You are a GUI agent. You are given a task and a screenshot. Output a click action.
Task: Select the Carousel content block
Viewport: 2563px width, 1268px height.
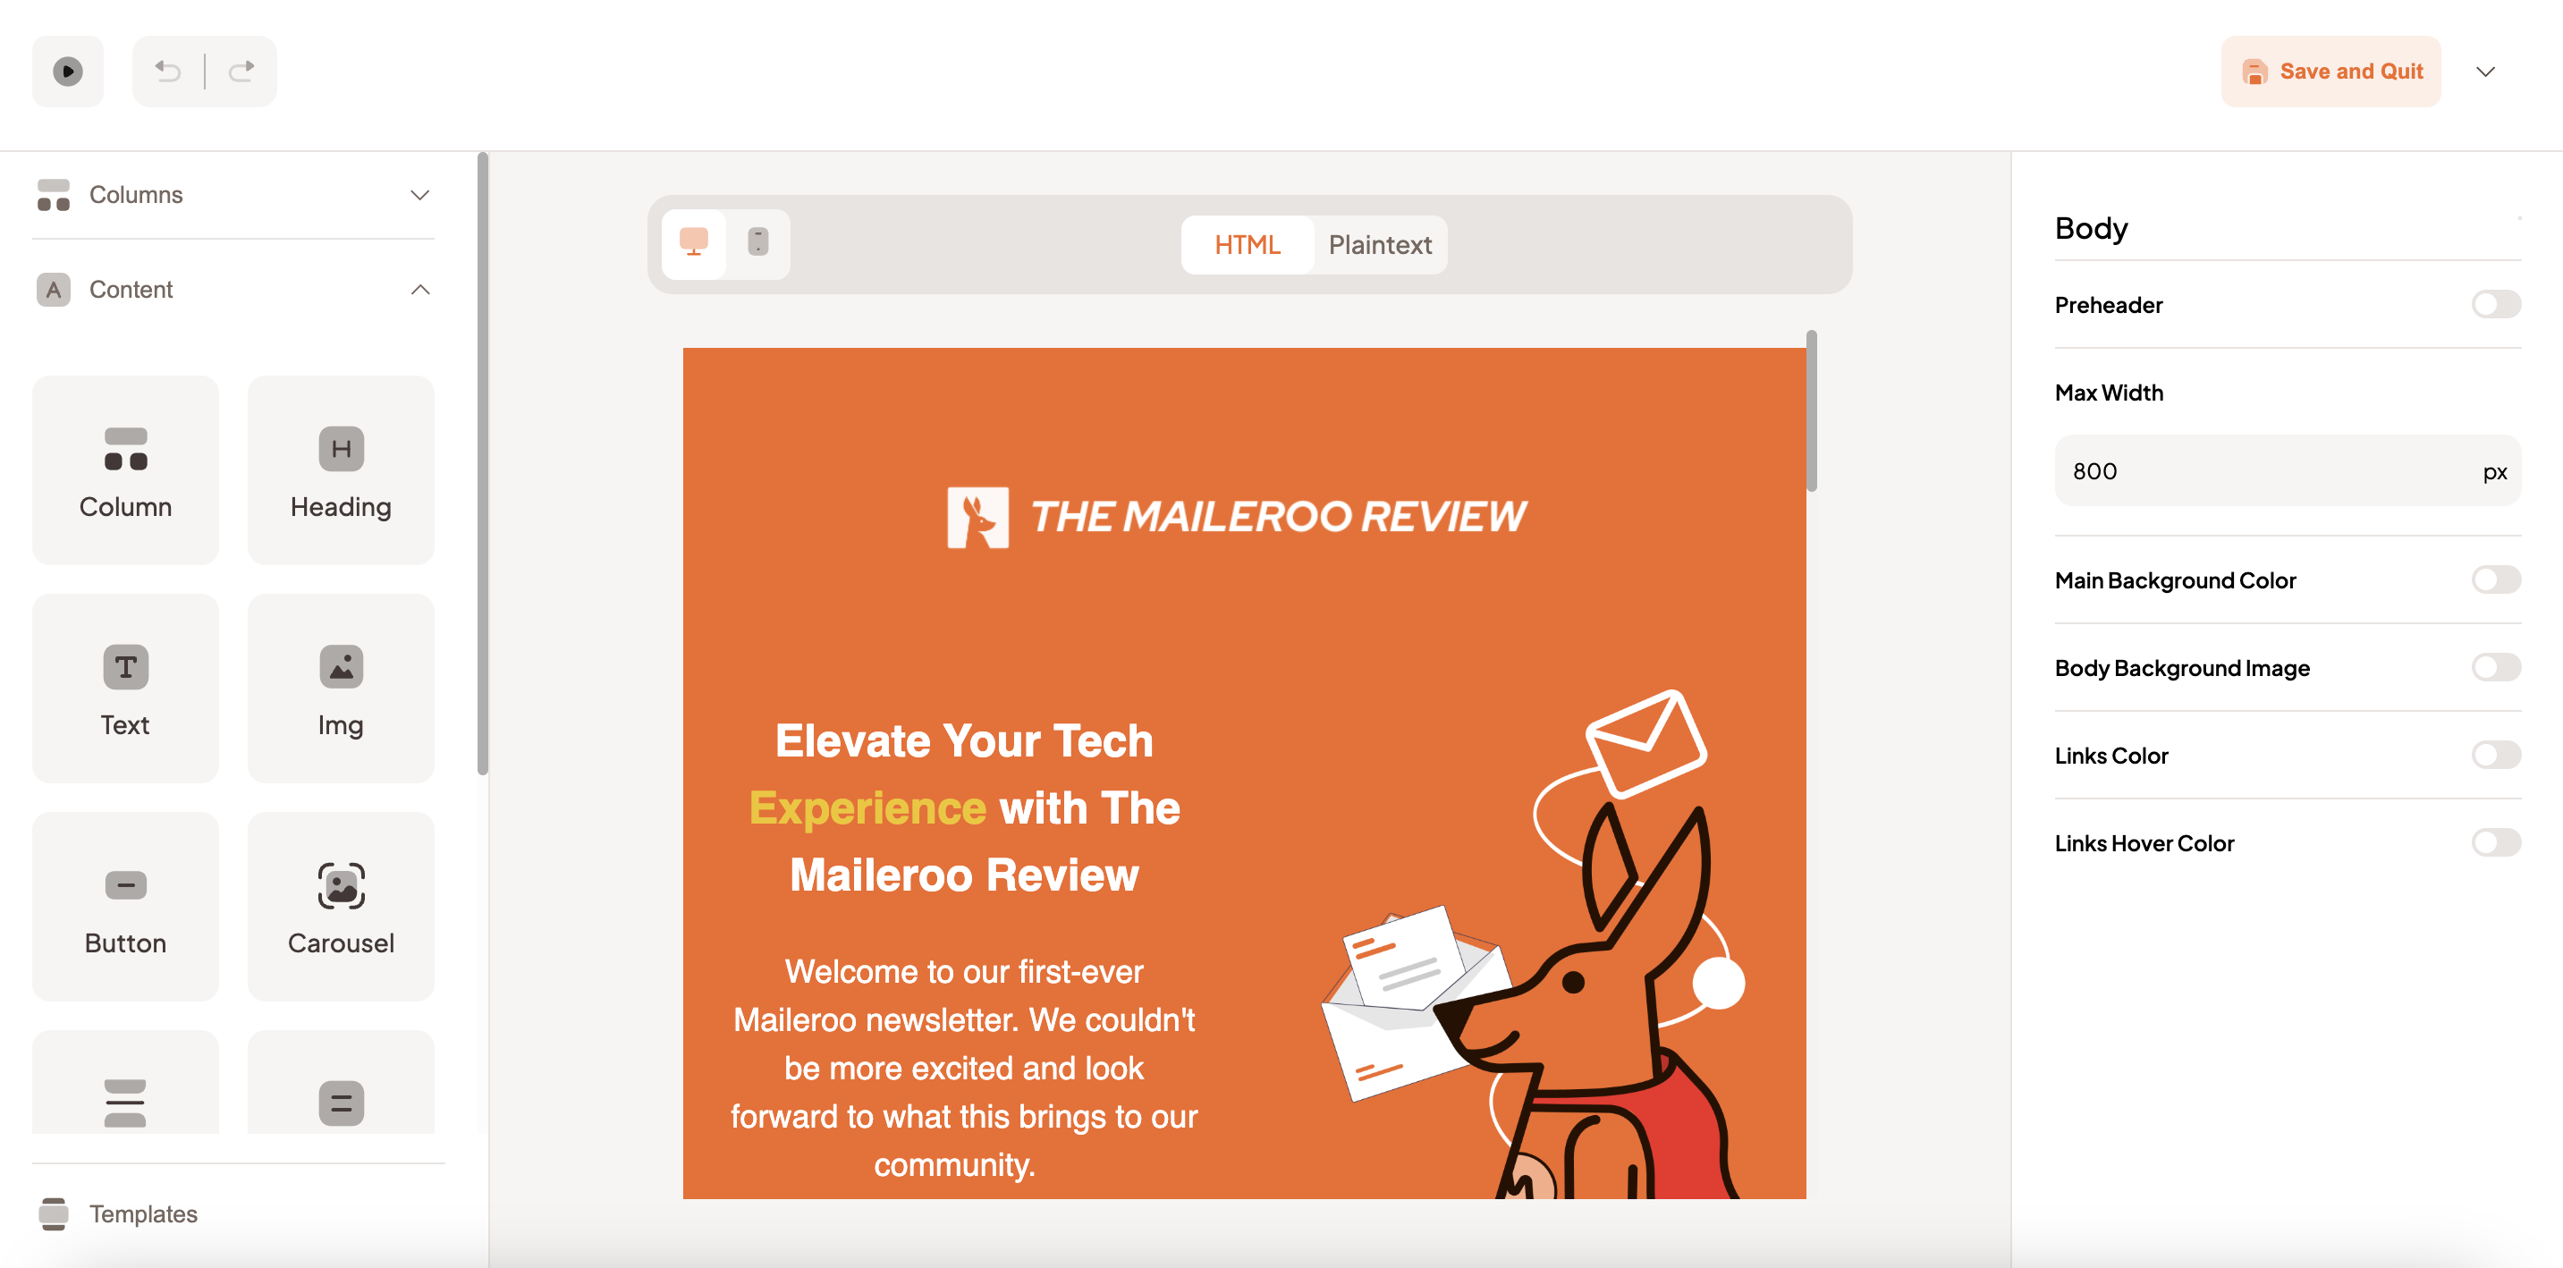tap(341, 907)
